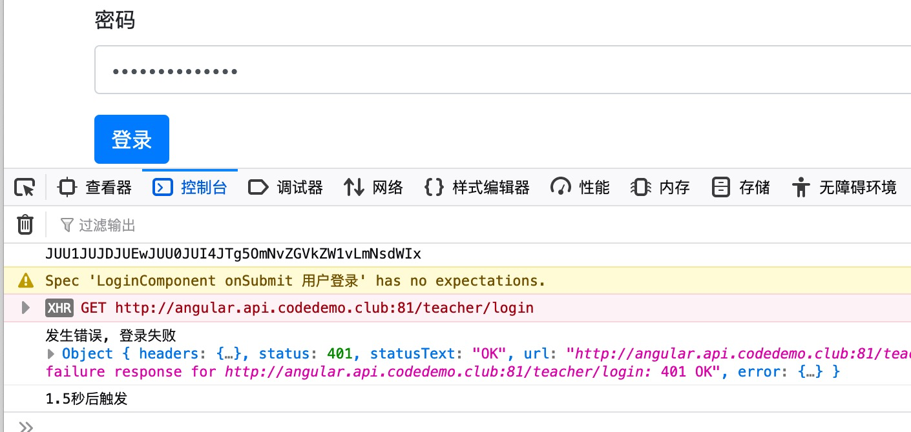This screenshot has height=432, width=911.
Task: Click the 密码 field label
Action: click(114, 20)
